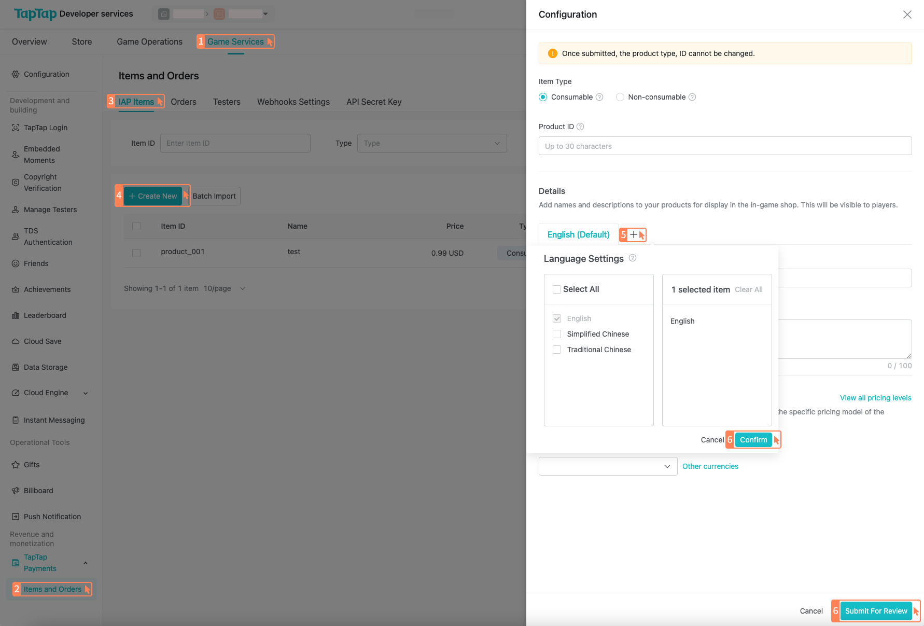Viewport: 924px width, 626px height.
Task: Open the Type filter dropdown
Action: [432, 143]
